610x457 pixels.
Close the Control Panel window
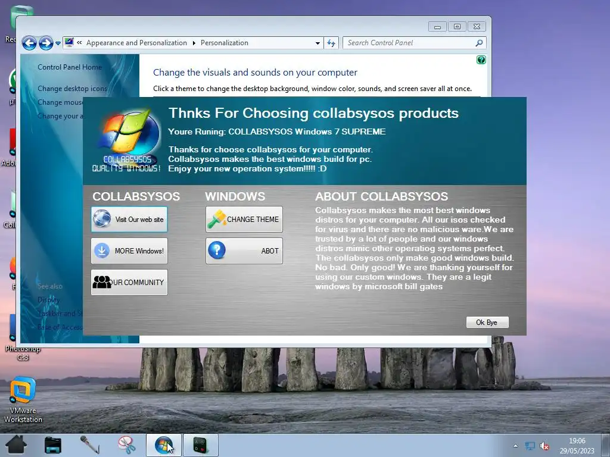(477, 26)
